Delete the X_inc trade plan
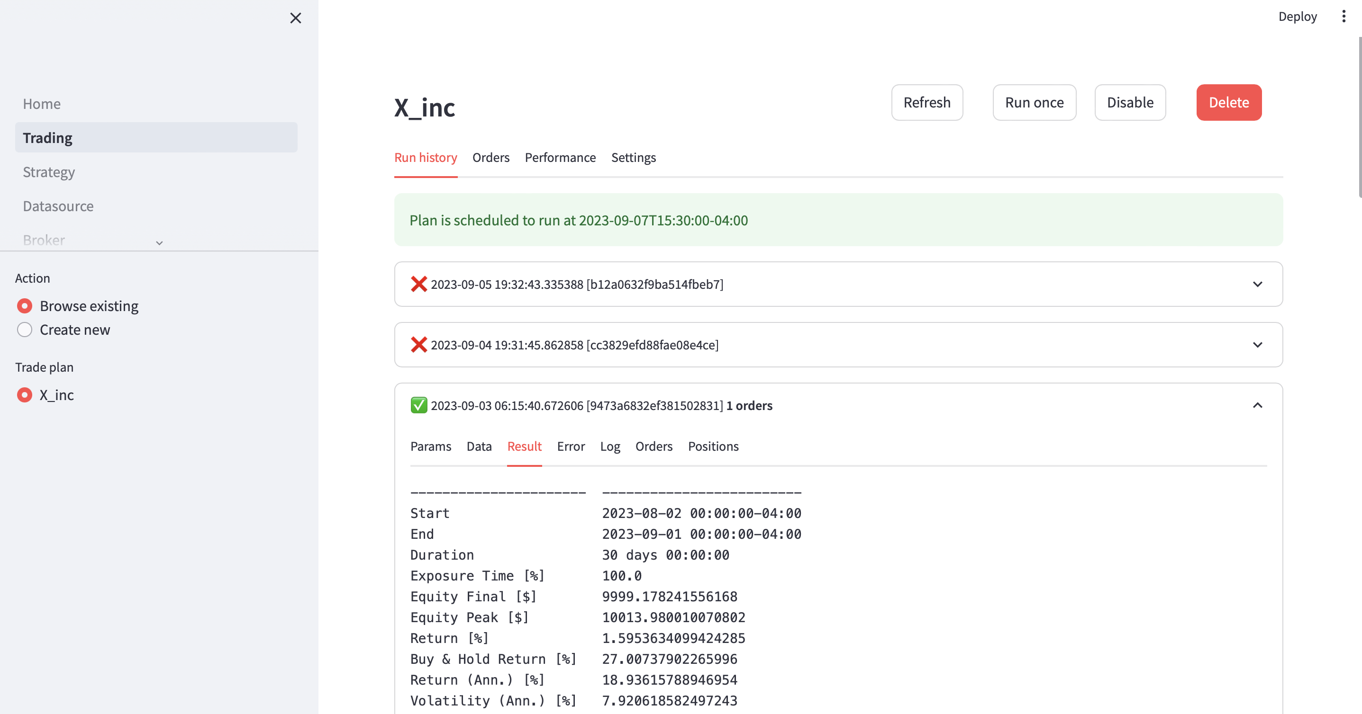Image resolution: width=1362 pixels, height=714 pixels. (x=1228, y=102)
